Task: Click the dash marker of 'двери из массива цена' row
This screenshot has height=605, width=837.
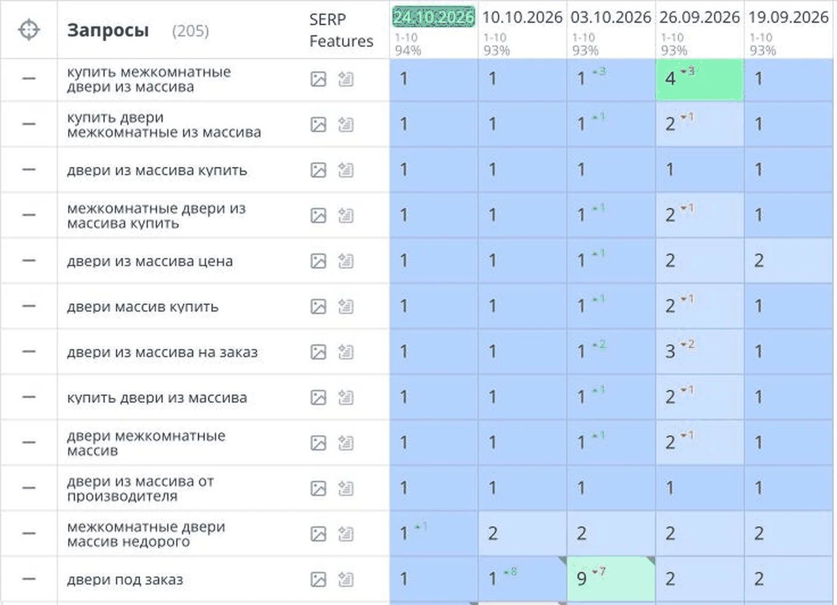Action: click(x=29, y=260)
